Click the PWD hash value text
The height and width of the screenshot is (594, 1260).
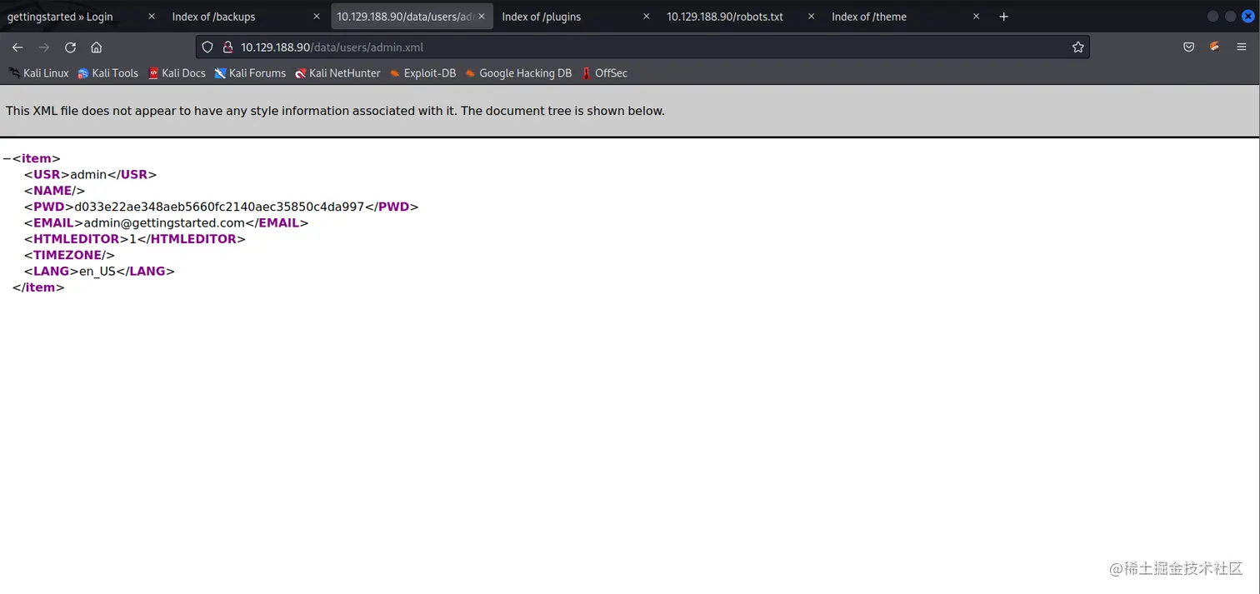[219, 207]
